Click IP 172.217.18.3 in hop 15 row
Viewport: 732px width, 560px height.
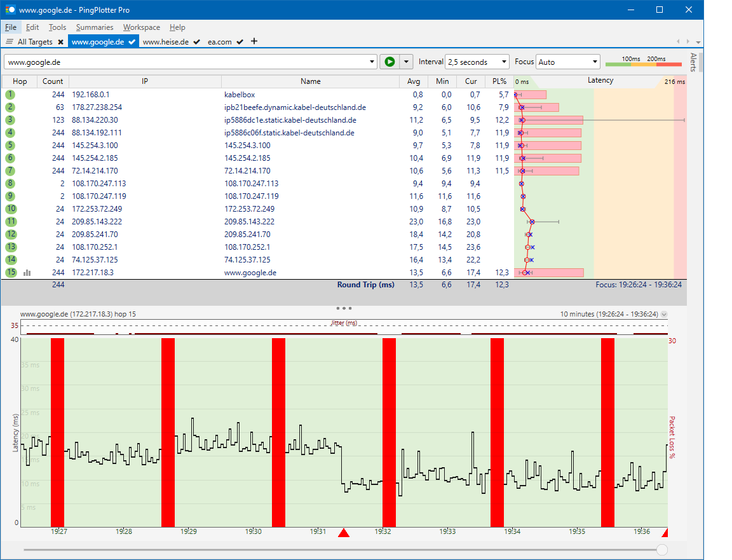click(x=92, y=272)
